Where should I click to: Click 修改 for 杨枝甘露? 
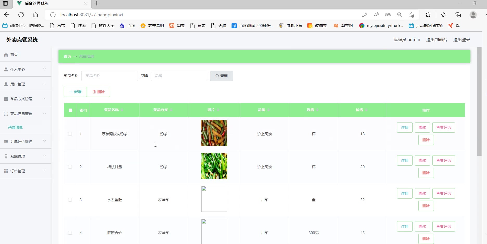[422, 160]
